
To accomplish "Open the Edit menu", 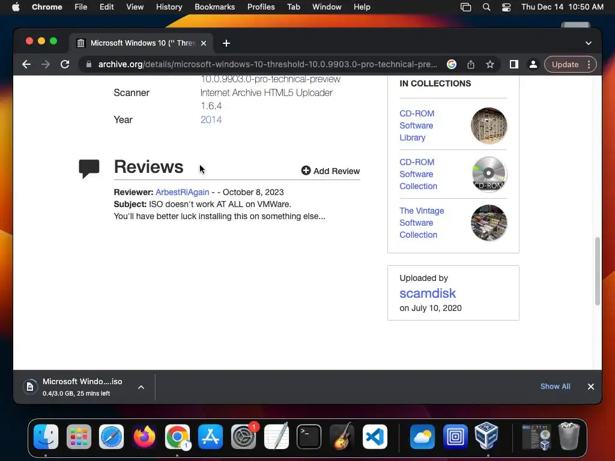I will tap(106, 7).
